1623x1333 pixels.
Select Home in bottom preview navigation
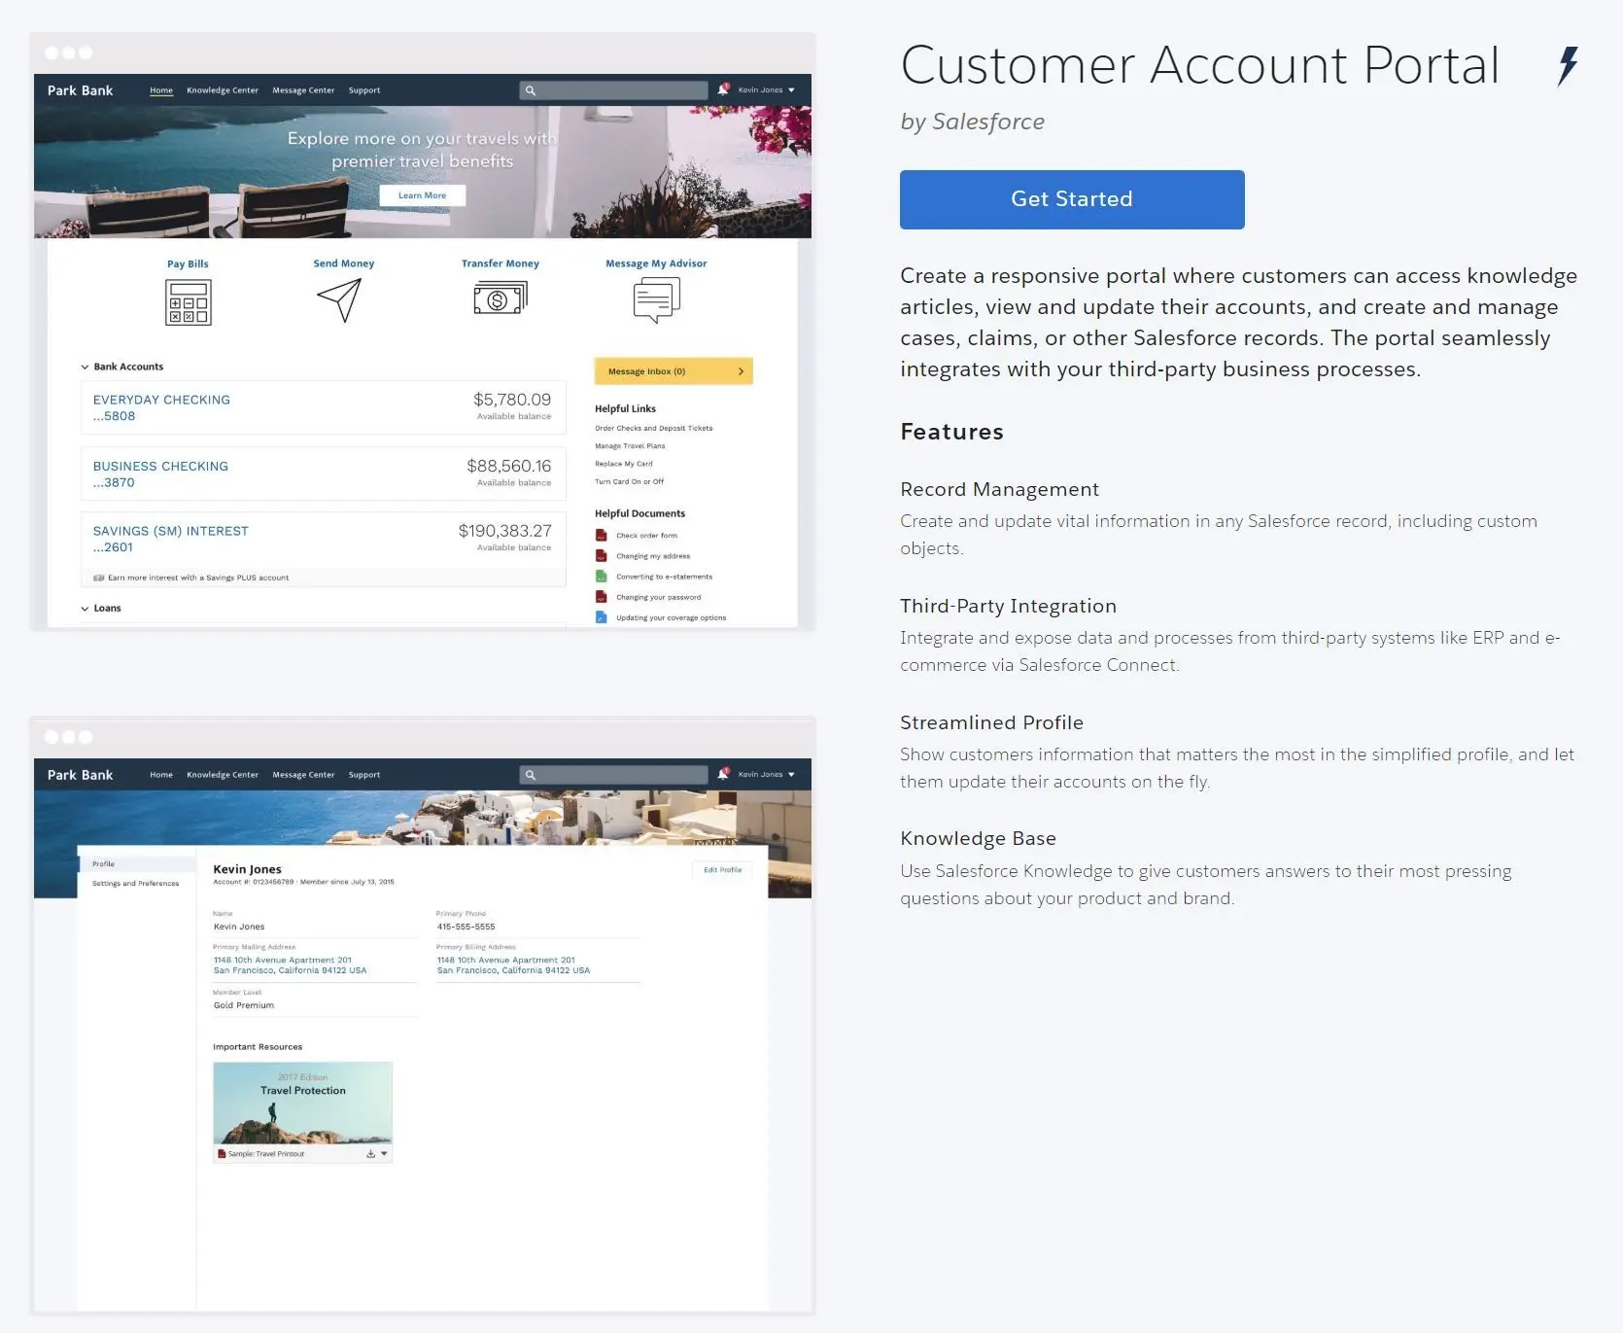tap(161, 775)
